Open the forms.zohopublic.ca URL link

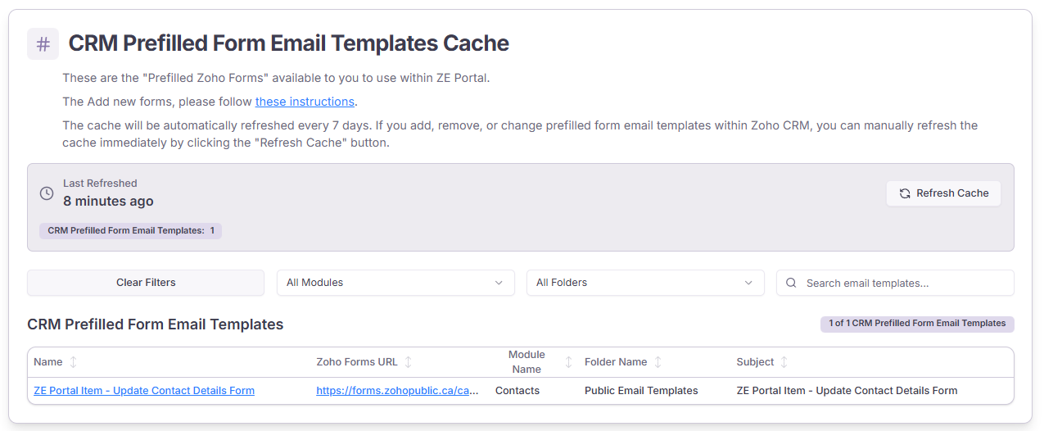click(397, 391)
